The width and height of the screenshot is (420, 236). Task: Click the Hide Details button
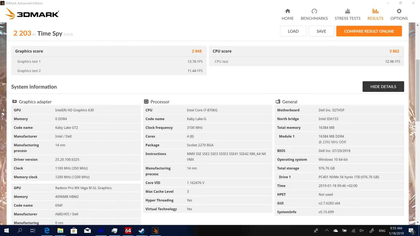383,87
